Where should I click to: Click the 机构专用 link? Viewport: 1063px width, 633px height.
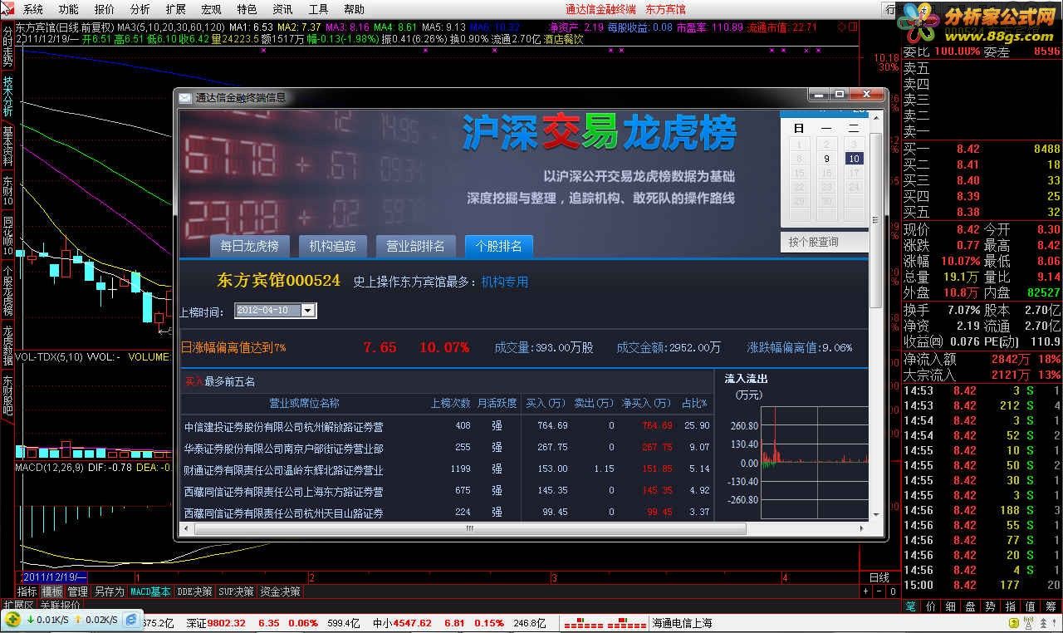click(x=505, y=282)
